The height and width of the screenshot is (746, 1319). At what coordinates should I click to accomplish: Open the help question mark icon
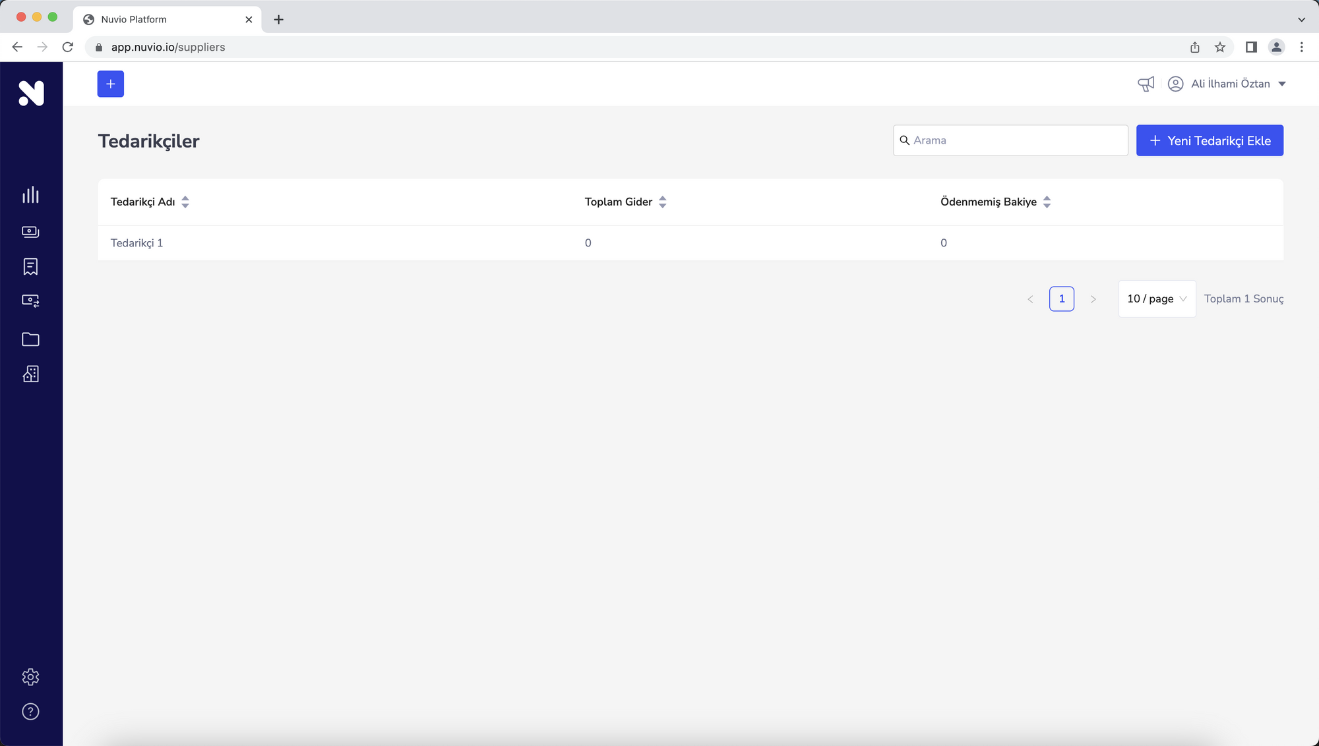point(30,712)
